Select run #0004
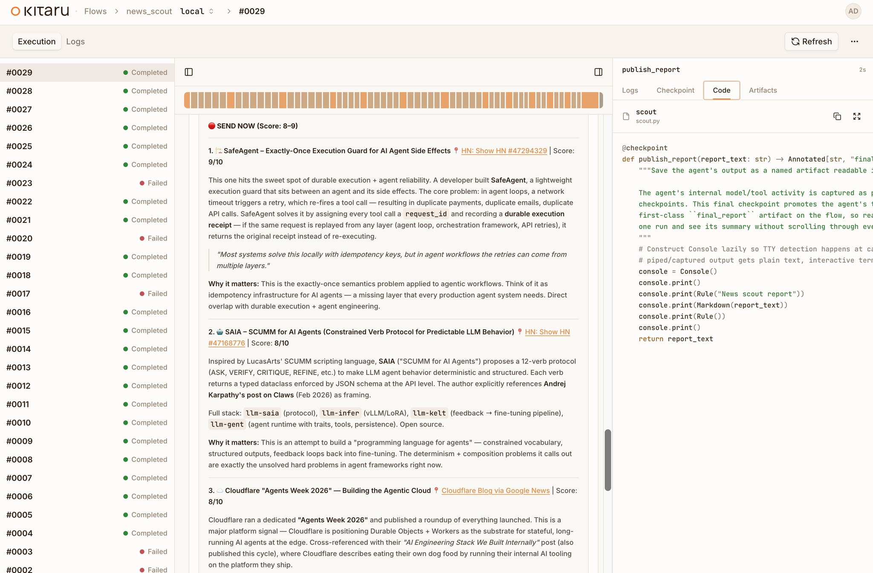 pyautogui.click(x=87, y=533)
